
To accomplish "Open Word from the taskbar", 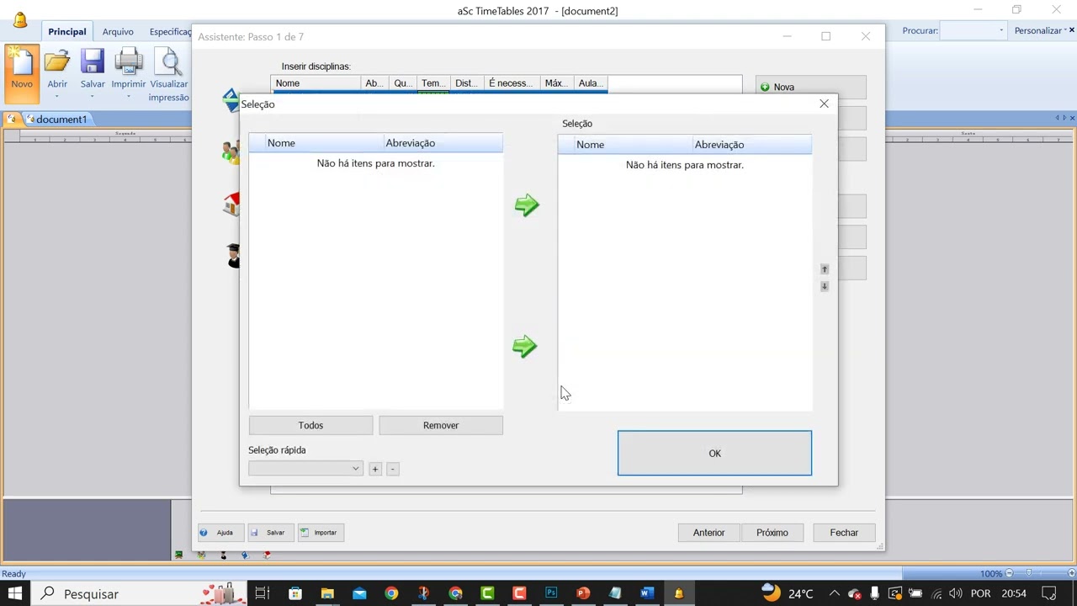I will (x=647, y=593).
